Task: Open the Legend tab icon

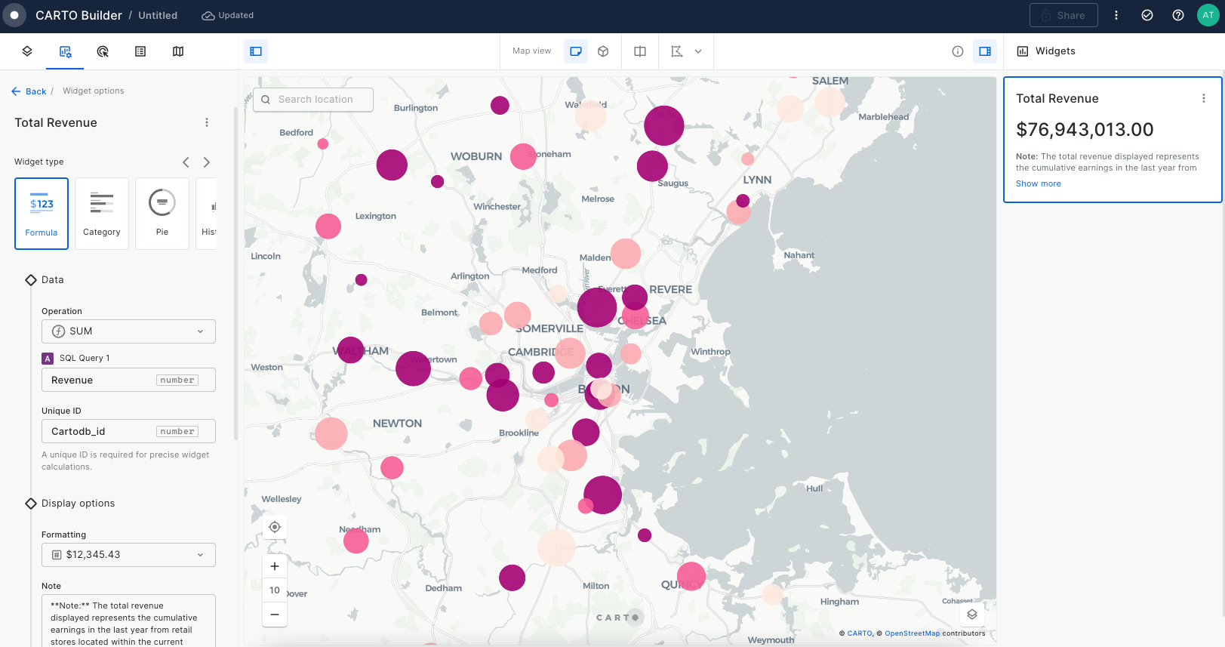Action: coord(140,51)
